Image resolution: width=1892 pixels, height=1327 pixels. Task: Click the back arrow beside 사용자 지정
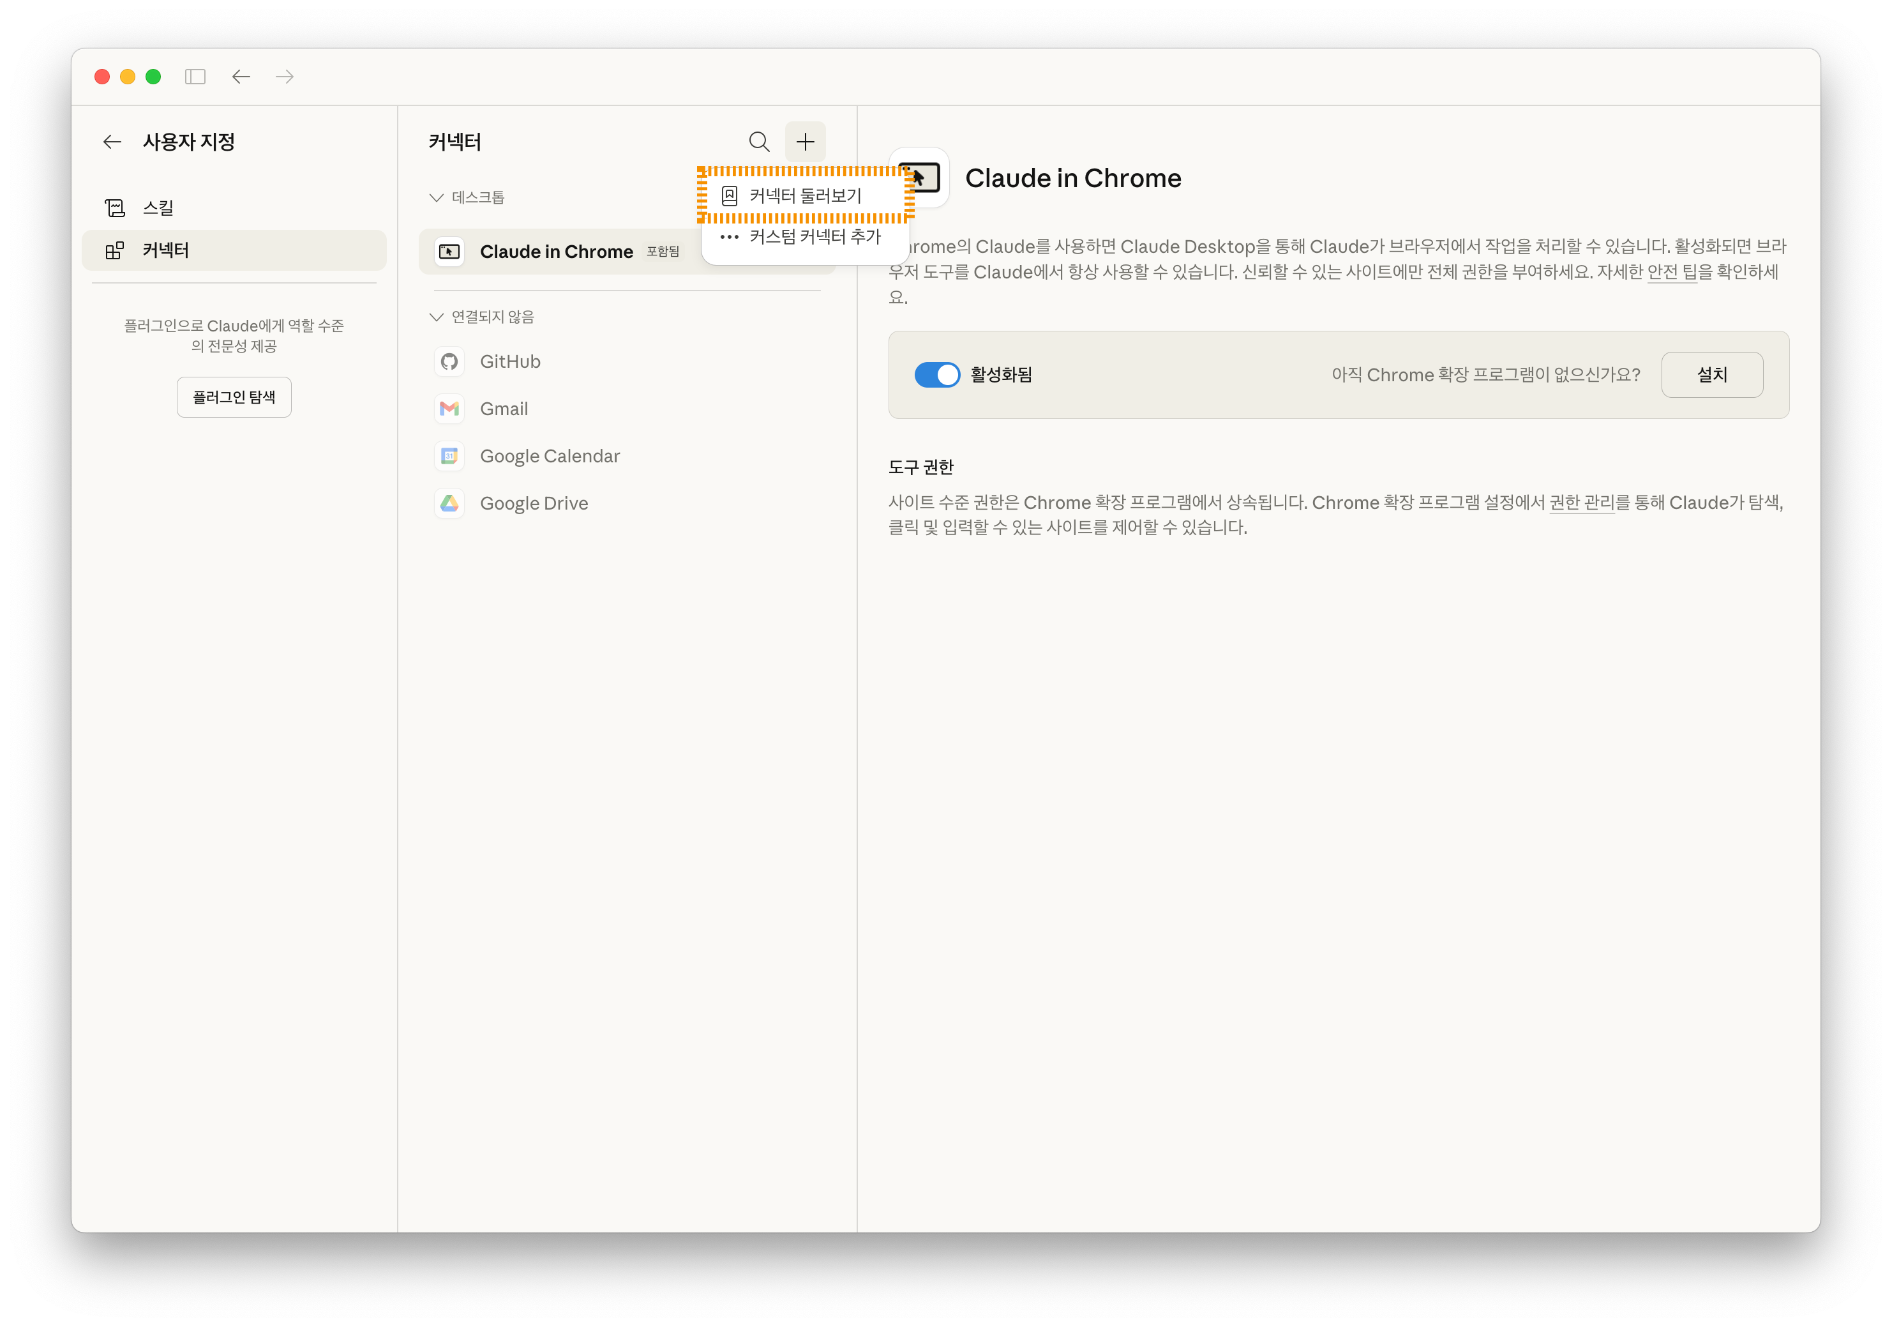(x=112, y=141)
